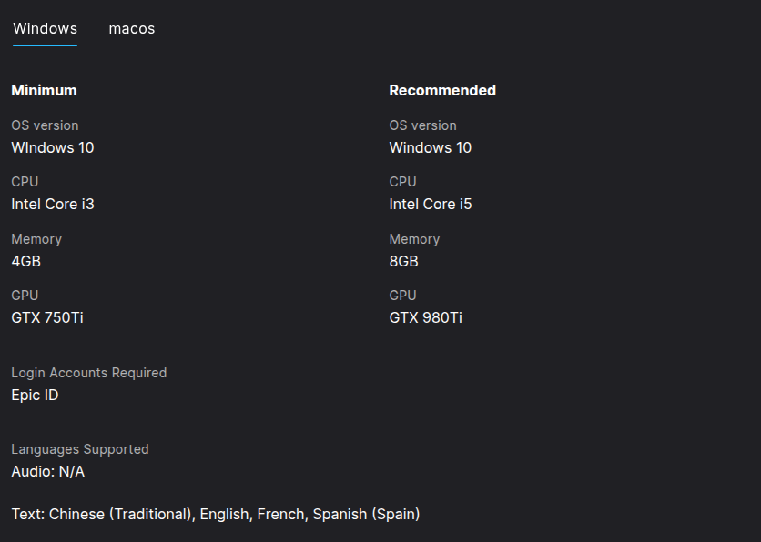Select the recommended CPU value Intel Core i5
The image size is (761, 542).
431,204
